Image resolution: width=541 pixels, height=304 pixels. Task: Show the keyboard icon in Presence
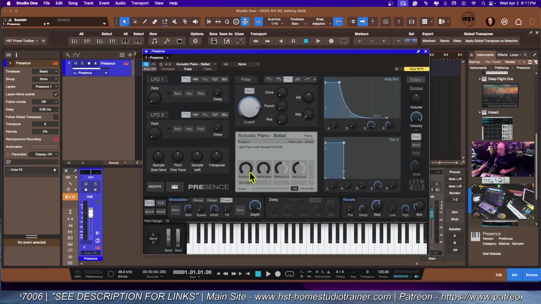coord(175,187)
